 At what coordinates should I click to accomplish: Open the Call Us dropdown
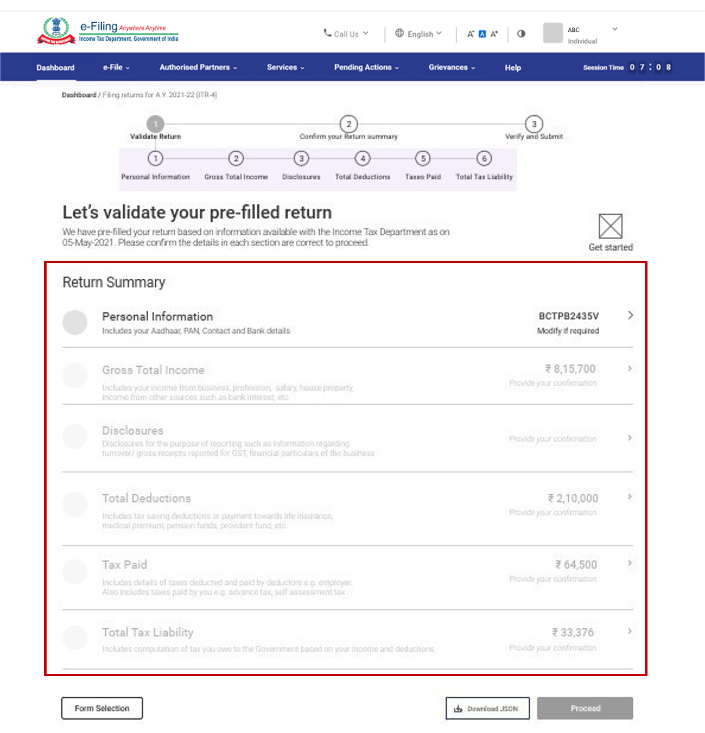click(x=346, y=34)
